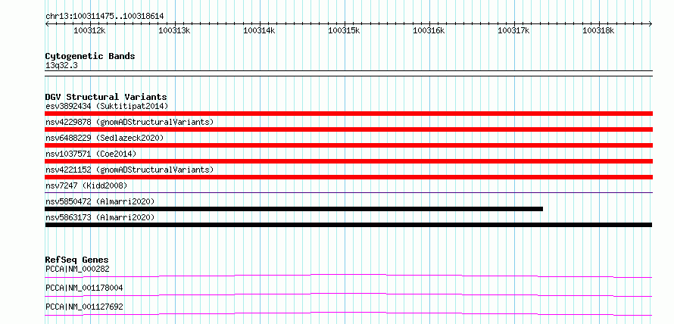Click the chr13:100311475..100318614 coordinate label
The height and width of the screenshot is (324, 674).
pyautogui.click(x=105, y=17)
